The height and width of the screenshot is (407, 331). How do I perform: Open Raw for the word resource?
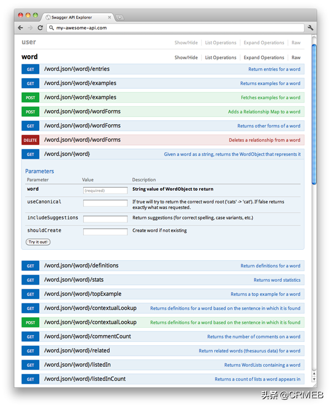pyautogui.click(x=296, y=57)
